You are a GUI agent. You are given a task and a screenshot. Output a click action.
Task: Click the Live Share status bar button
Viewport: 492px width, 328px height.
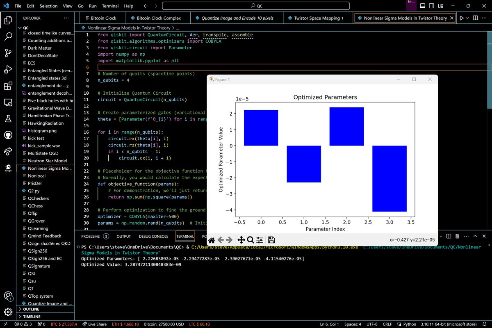coord(94,324)
